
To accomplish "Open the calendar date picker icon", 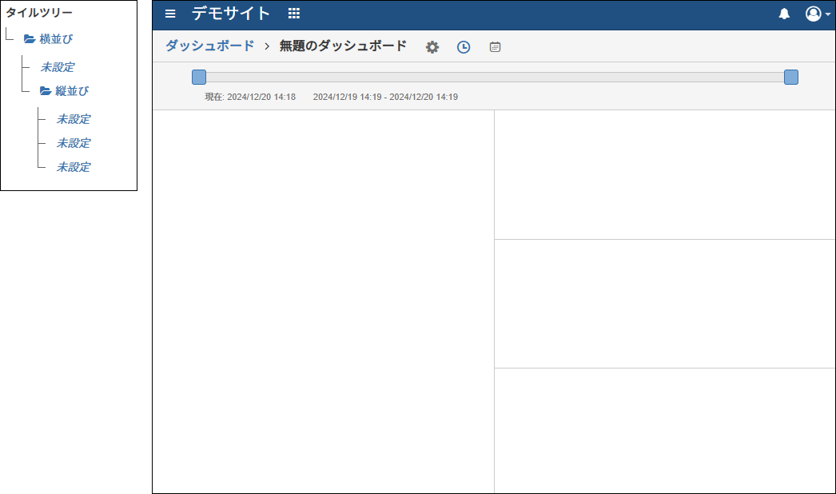I will tap(495, 47).
